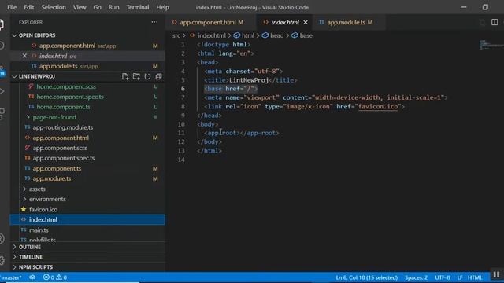Click the master branch indicator in status bar
This screenshot has width=504, height=283.
12,277
